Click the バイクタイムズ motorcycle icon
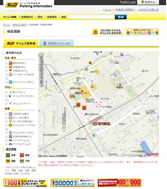 tap(11, 140)
